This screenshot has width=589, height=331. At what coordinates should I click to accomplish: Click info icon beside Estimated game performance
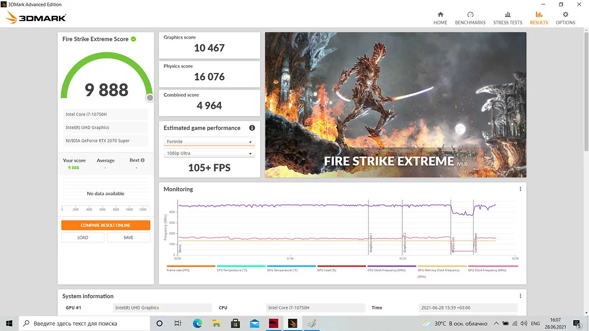252,128
